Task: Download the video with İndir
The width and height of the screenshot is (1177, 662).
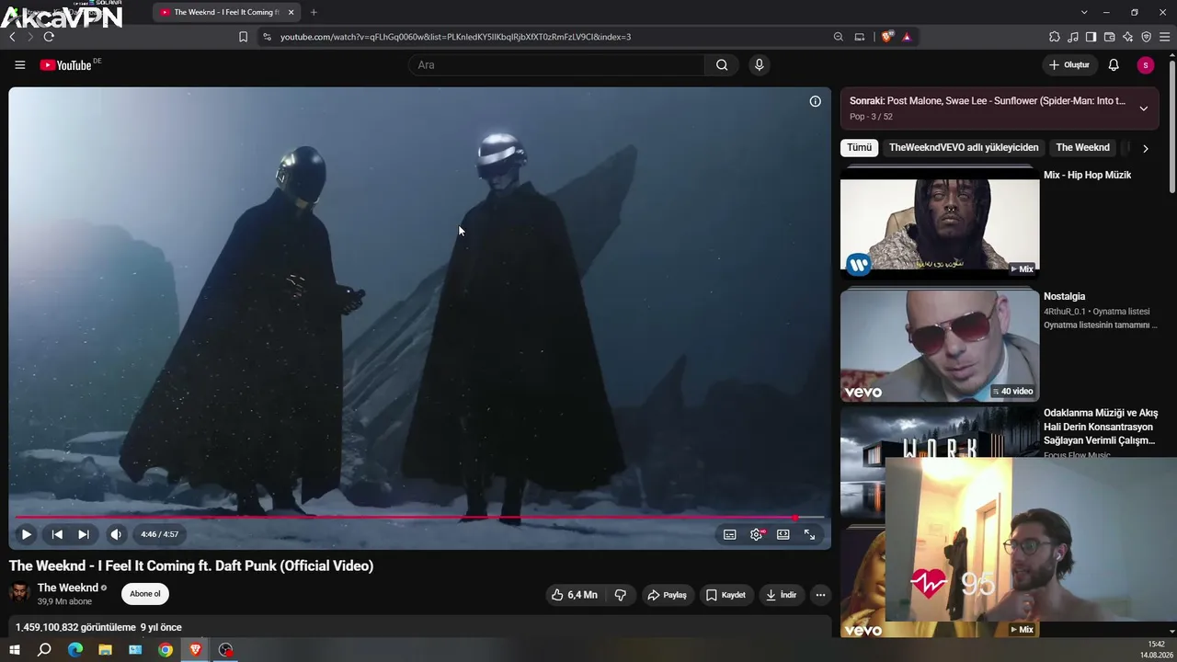Action: pos(781,595)
